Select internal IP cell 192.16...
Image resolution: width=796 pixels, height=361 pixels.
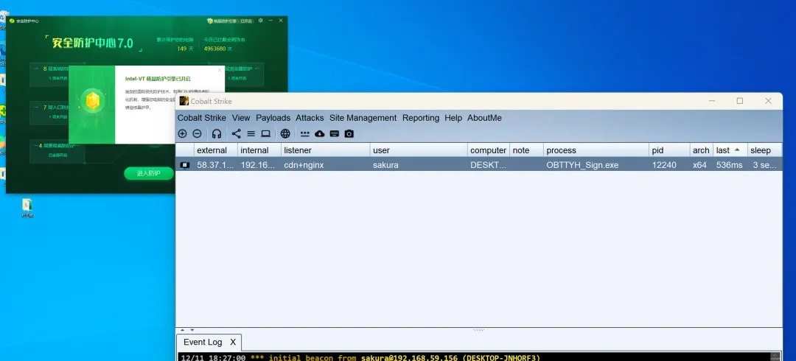[x=259, y=164]
